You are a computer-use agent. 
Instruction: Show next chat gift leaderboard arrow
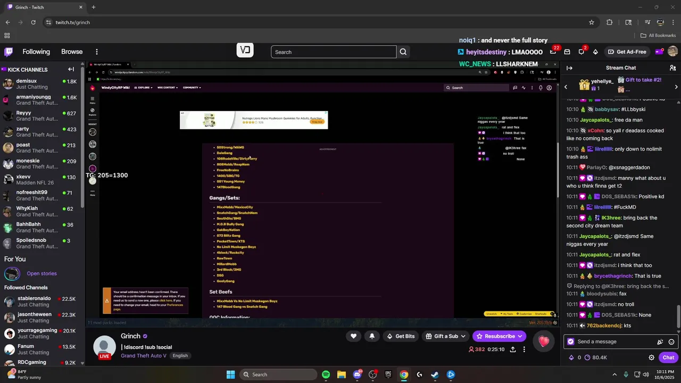click(676, 87)
